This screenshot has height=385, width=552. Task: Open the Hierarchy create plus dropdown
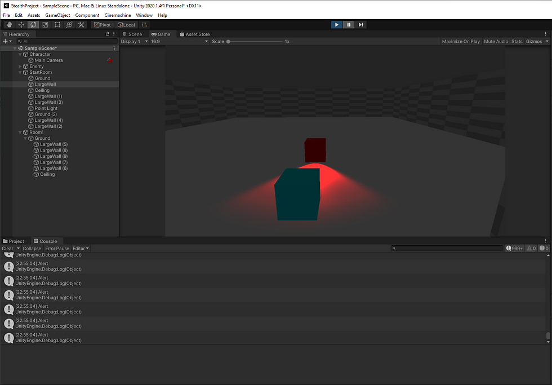[x=7, y=41]
